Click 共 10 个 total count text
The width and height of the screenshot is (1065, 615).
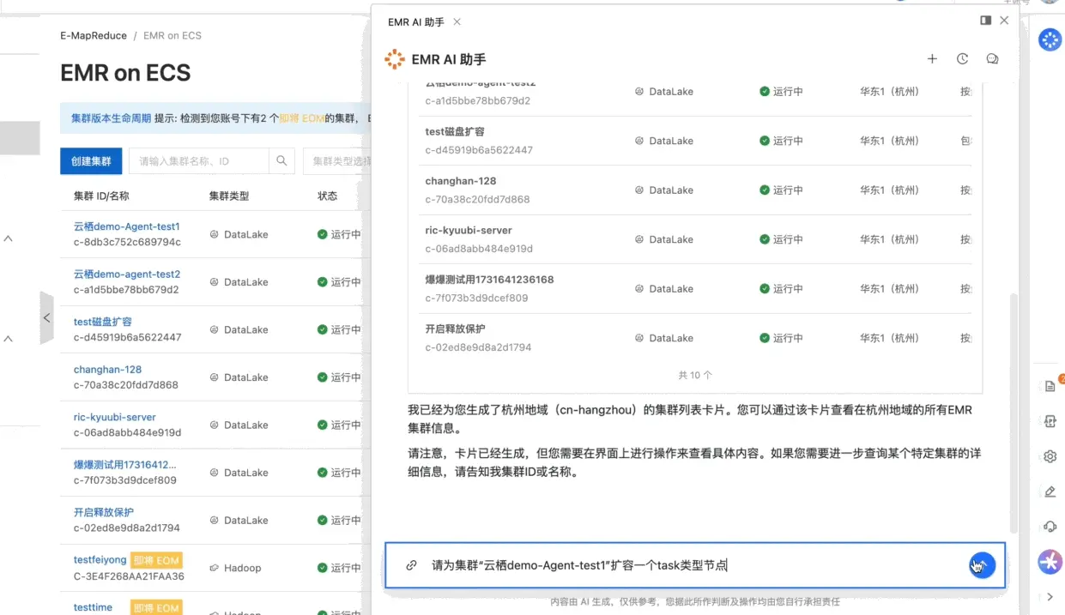(695, 375)
